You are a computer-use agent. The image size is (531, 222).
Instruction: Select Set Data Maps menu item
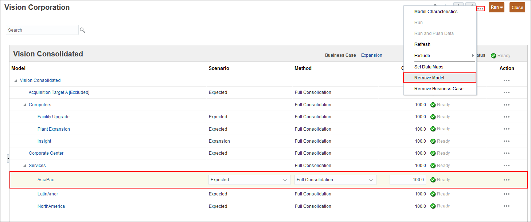tap(429, 67)
